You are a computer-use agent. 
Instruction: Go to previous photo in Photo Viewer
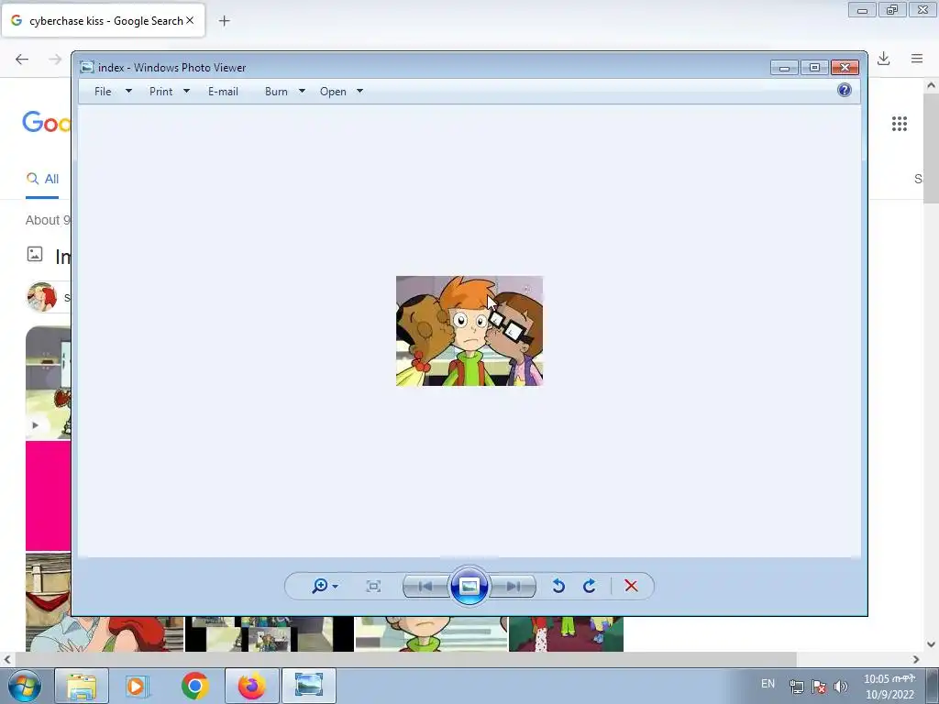pyautogui.click(x=425, y=586)
